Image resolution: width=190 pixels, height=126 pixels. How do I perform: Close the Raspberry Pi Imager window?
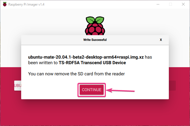coord(183,4)
